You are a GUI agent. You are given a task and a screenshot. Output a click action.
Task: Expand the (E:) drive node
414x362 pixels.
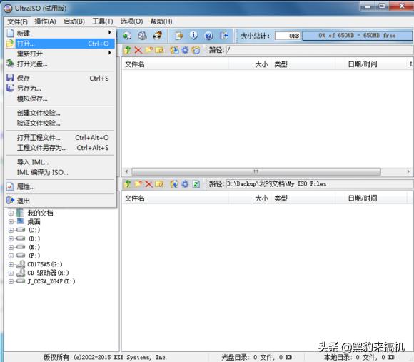(x=11, y=247)
